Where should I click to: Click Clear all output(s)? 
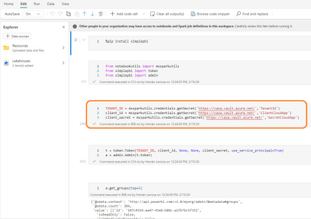pyautogui.click(x=167, y=14)
